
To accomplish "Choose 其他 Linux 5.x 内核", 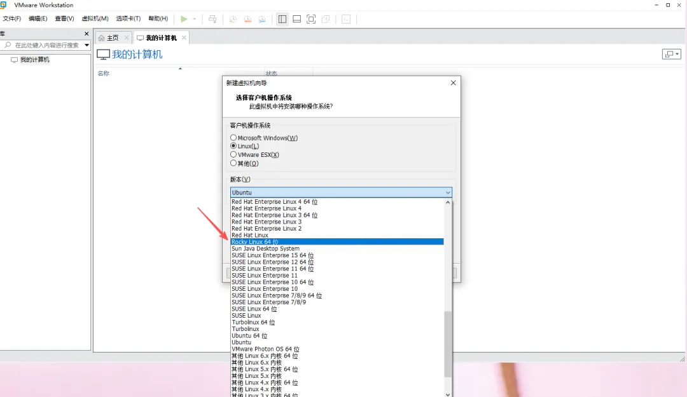I will [337, 376].
